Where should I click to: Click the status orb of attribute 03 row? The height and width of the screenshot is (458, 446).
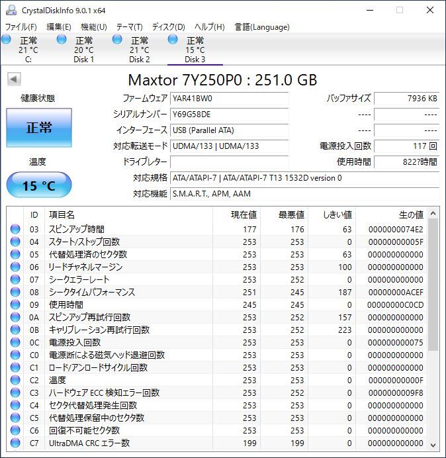(x=15, y=229)
